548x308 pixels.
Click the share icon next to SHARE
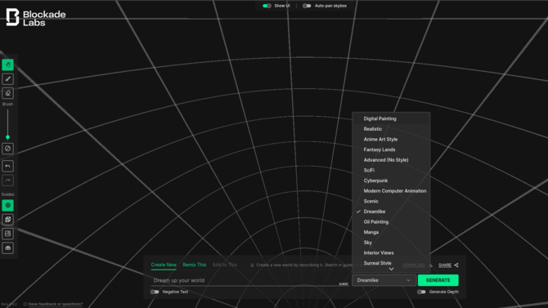(456, 265)
